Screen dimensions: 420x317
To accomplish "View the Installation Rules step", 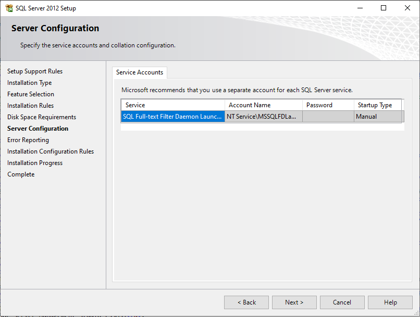I will point(31,105).
